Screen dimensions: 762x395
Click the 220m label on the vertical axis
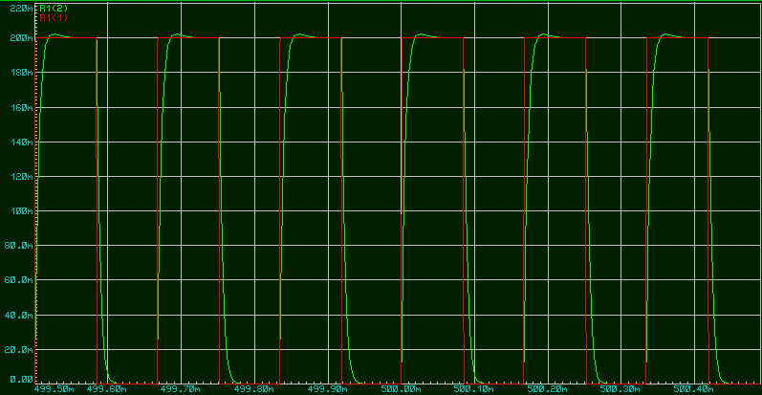17,8
